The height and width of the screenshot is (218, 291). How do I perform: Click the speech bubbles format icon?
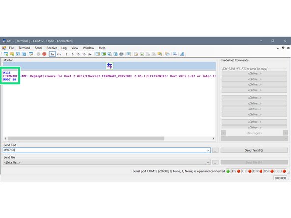pos(167,54)
